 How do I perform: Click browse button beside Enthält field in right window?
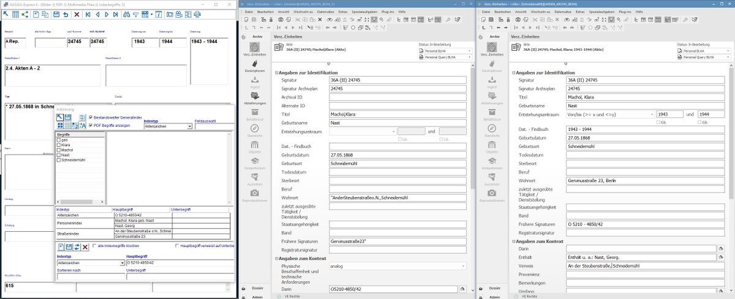point(720,257)
